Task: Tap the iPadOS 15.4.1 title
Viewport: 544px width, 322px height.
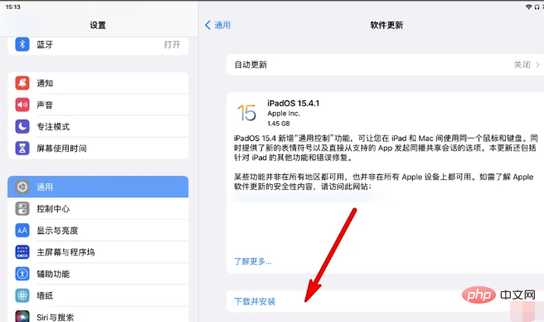Action: [x=294, y=103]
